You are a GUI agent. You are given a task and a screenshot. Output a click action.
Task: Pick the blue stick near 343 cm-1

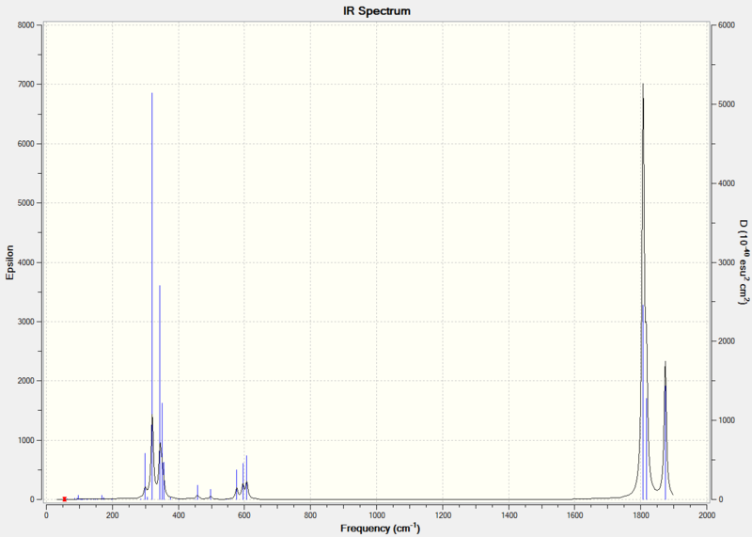(x=160, y=392)
